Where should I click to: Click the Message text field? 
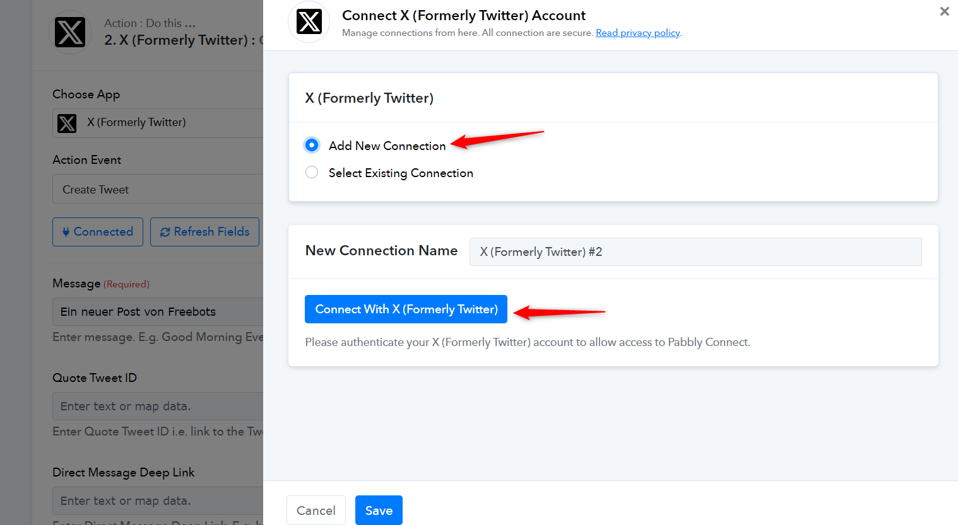158,311
